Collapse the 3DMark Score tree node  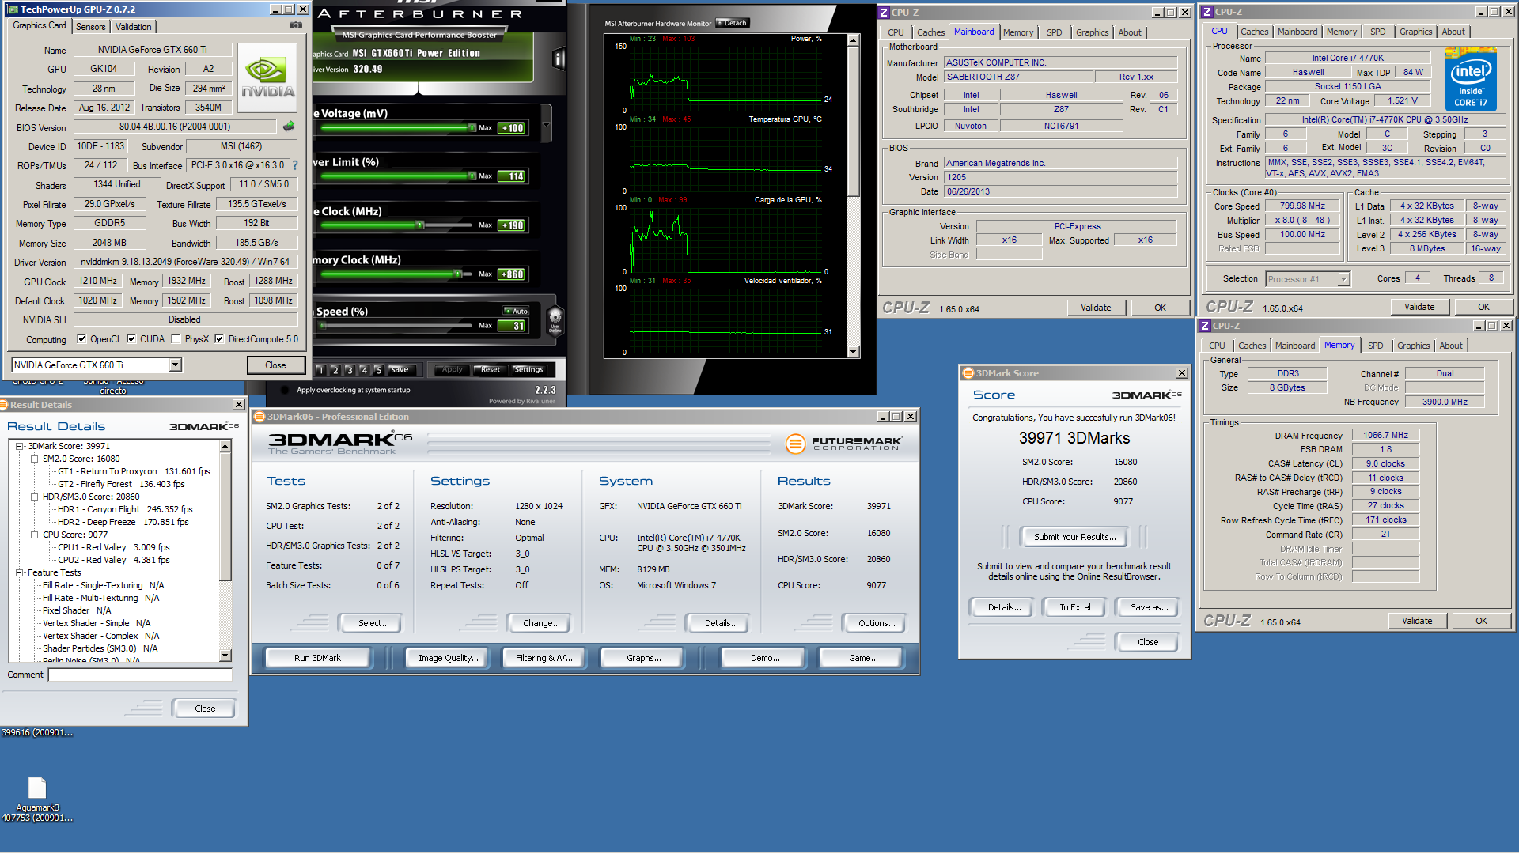pos(20,447)
